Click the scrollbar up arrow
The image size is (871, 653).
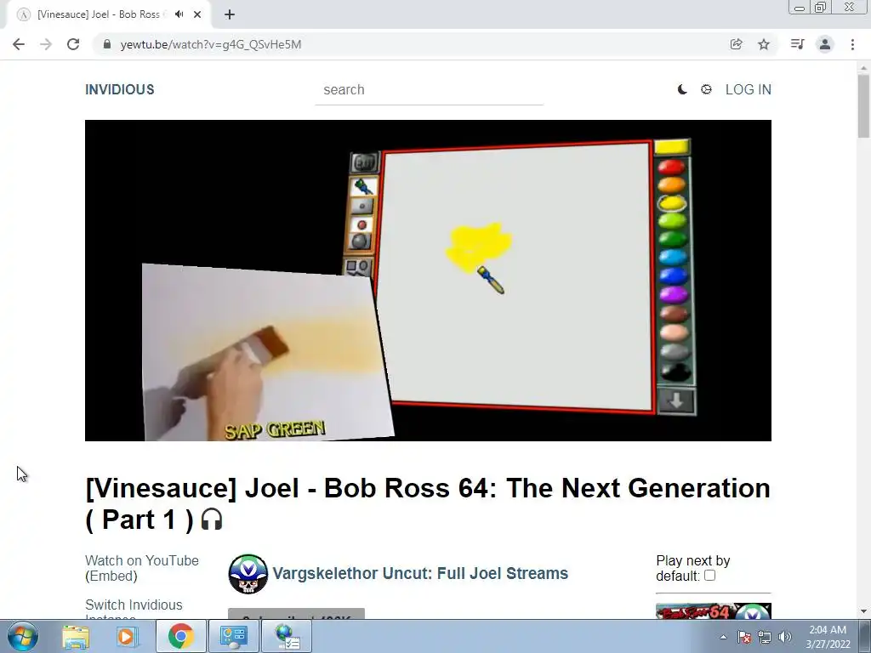(863, 66)
